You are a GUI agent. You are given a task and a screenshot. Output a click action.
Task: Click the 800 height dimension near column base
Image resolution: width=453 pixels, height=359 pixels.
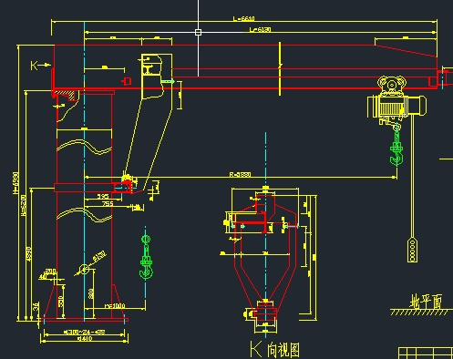[90, 293]
